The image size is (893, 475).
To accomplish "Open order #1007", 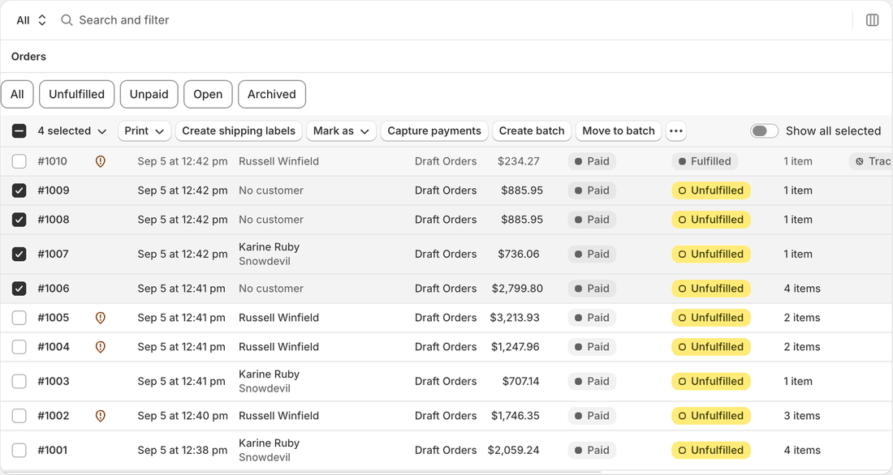I will pyautogui.click(x=53, y=255).
